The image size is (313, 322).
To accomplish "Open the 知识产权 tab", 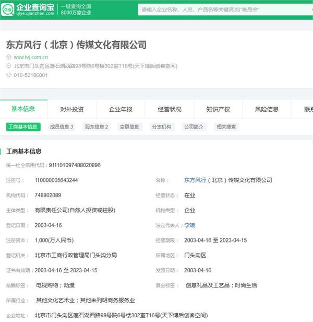I will (x=218, y=109).
